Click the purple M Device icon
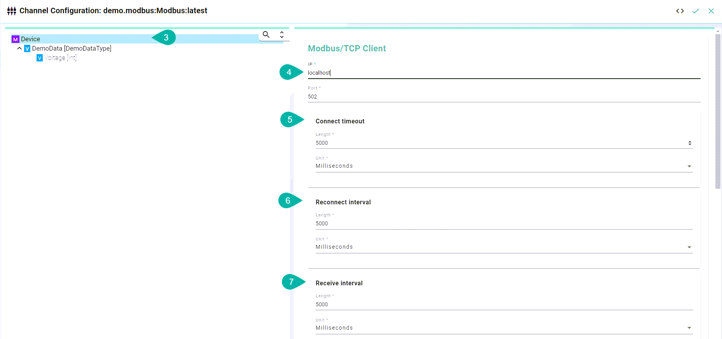The height and width of the screenshot is (339, 722). pyautogui.click(x=15, y=39)
